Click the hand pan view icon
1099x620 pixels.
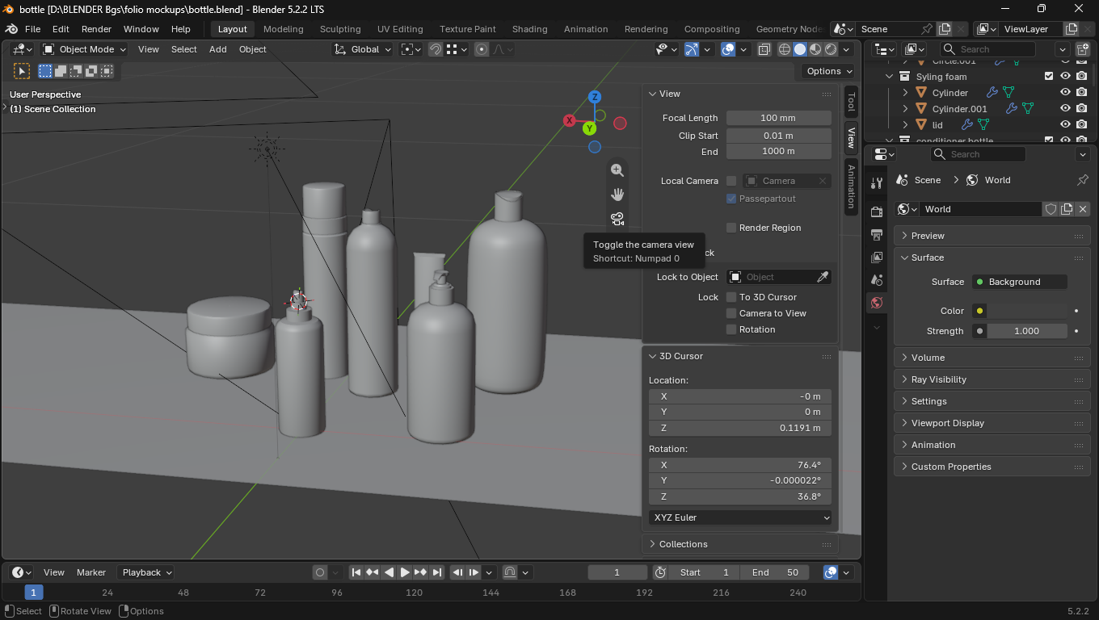(x=617, y=195)
